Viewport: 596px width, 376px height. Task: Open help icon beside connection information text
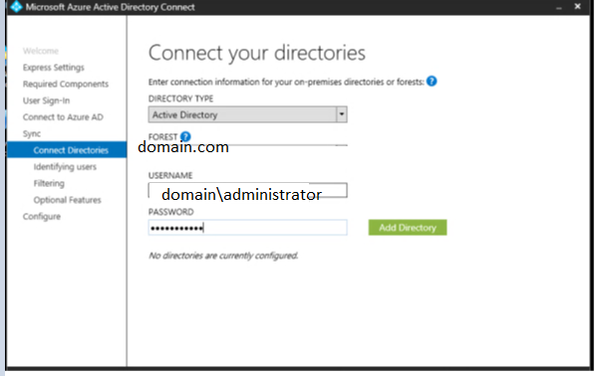pos(432,82)
